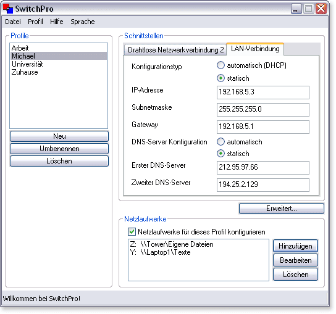This screenshot has height=314, width=336.
Task: Click the IP-Adresse input field
Action: [263, 93]
